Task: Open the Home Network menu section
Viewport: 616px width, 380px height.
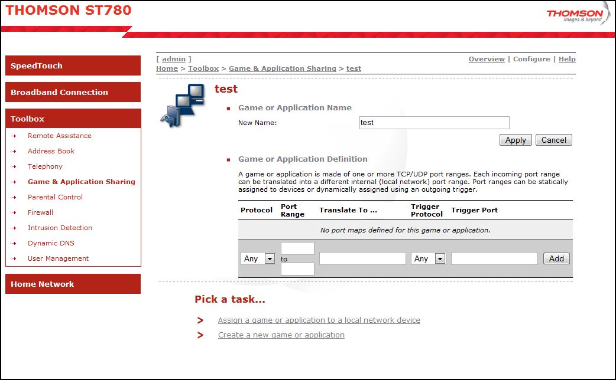Action: click(73, 284)
